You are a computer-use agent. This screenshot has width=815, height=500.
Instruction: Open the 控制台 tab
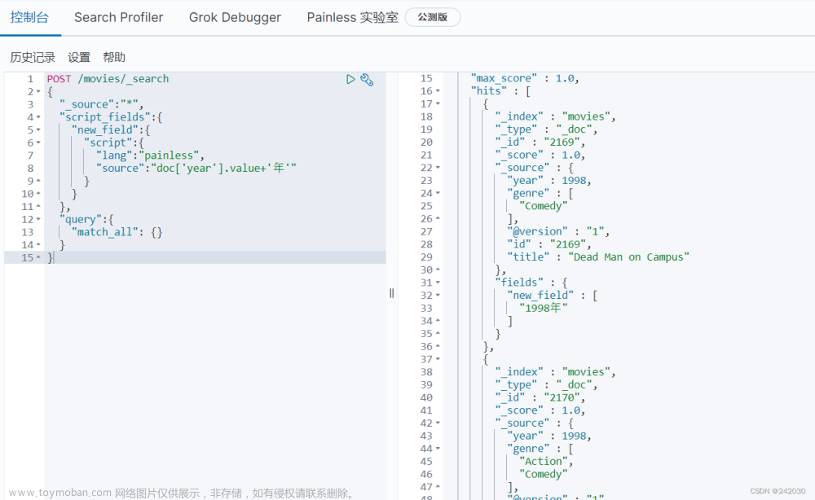tap(29, 17)
